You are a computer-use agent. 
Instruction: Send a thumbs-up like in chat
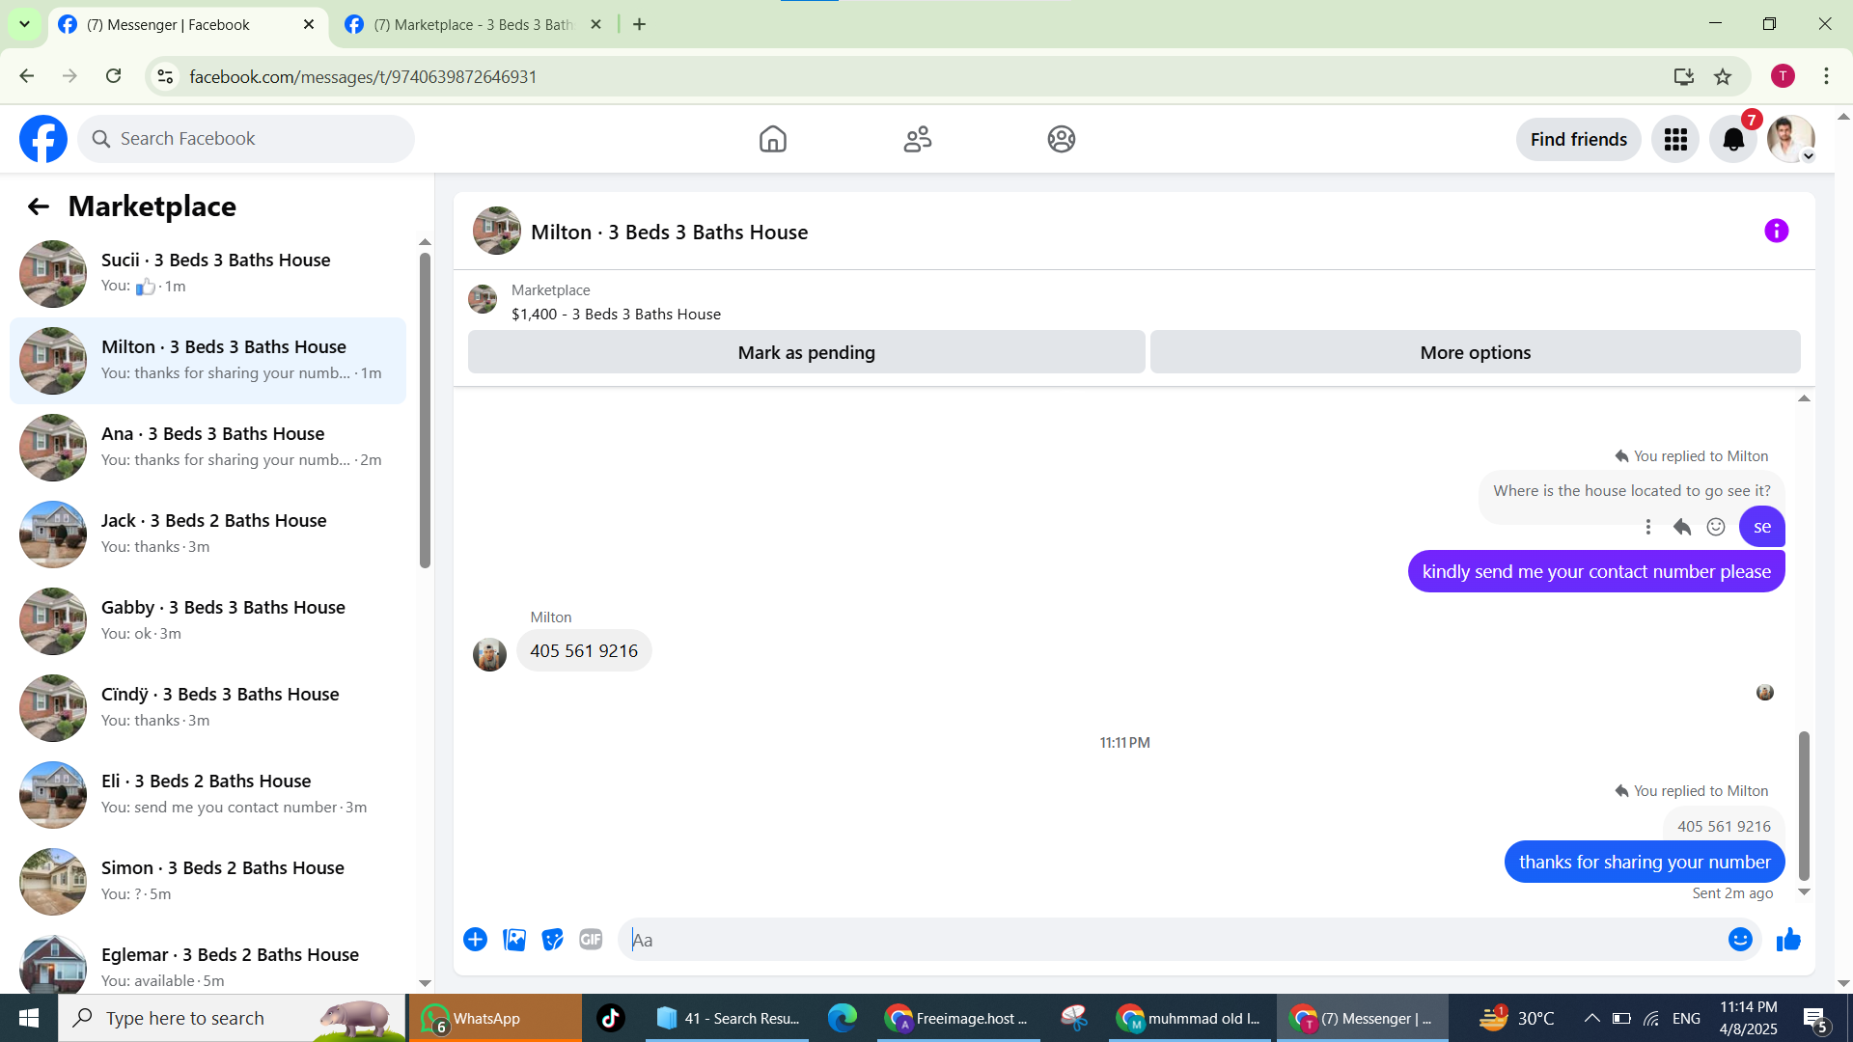1788,940
